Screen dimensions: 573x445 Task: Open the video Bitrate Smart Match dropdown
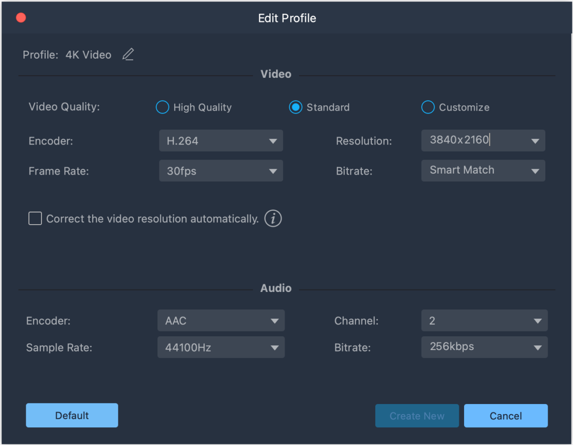pos(483,171)
